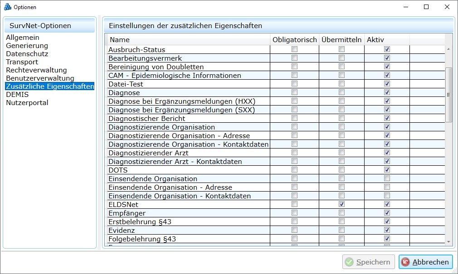This screenshot has width=458, height=274.
Task: Click the red Abbrechen cancel icon
Action: [x=405, y=262]
